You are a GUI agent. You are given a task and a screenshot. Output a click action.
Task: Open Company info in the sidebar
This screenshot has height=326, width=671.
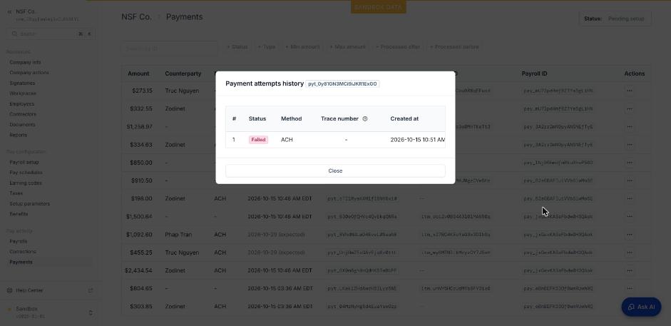point(25,63)
